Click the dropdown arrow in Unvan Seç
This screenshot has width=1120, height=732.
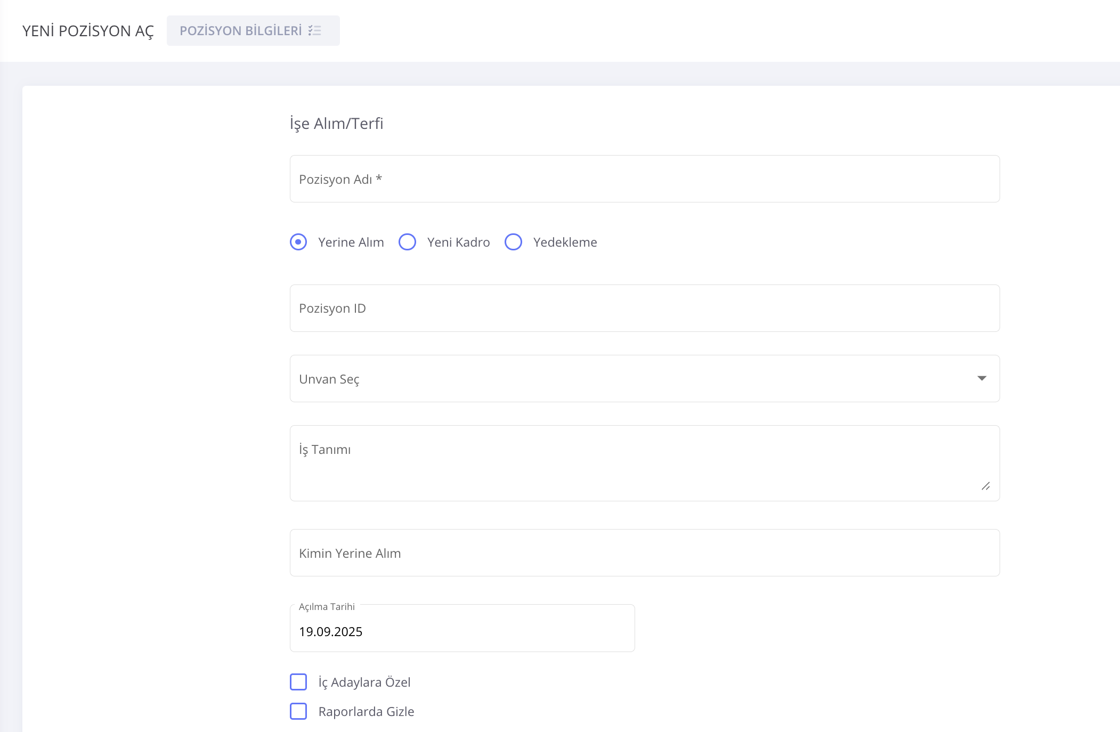[981, 378]
